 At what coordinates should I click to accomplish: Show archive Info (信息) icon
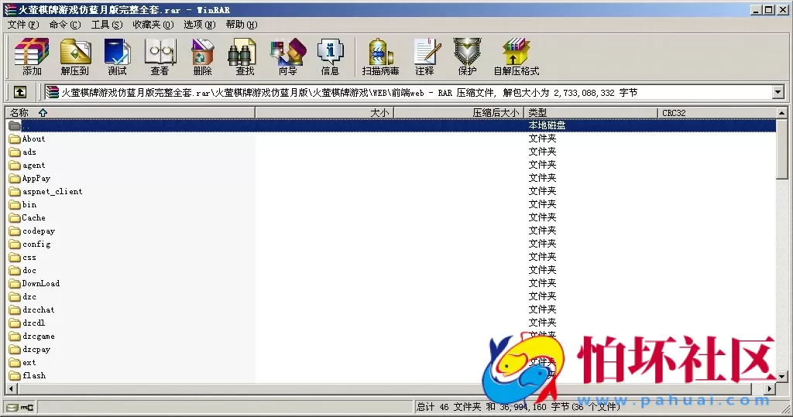tap(330, 57)
